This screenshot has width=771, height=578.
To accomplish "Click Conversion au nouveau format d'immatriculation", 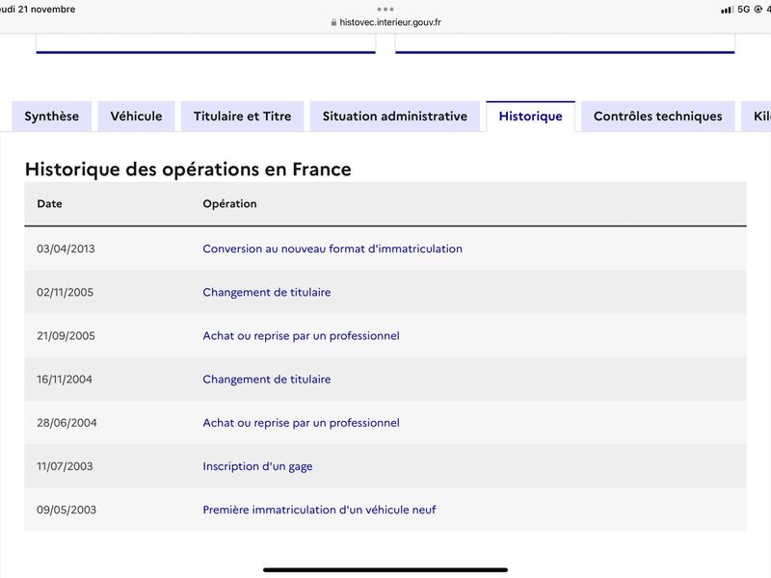I will (332, 249).
